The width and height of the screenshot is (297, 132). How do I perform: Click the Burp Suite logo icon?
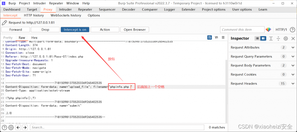pyautogui.click(x=4, y=3)
